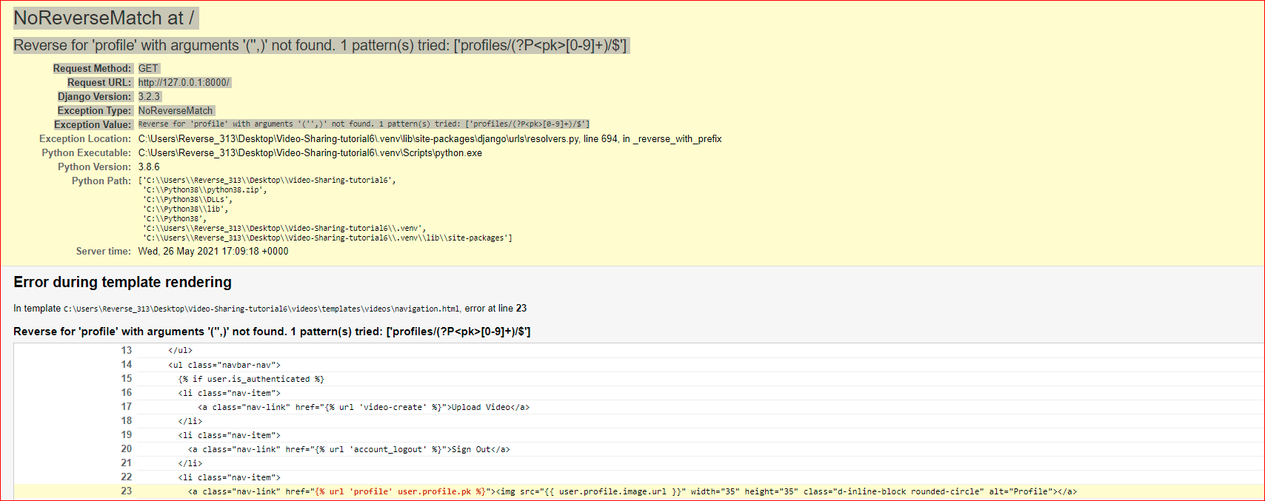This screenshot has width=1265, height=501.
Task: Click the 'Exception Type:' label
Action: point(94,110)
